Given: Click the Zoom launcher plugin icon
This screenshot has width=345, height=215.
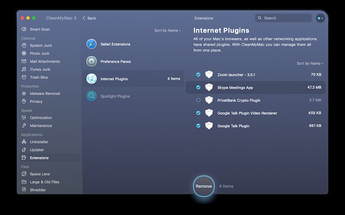Looking at the screenshot, I should tap(209, 75).
